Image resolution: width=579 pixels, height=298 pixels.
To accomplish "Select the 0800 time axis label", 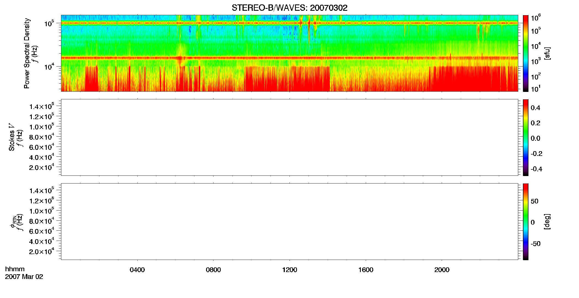I will pos(213,270).
